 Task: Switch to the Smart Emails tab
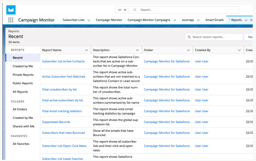(x=214, y=20)
